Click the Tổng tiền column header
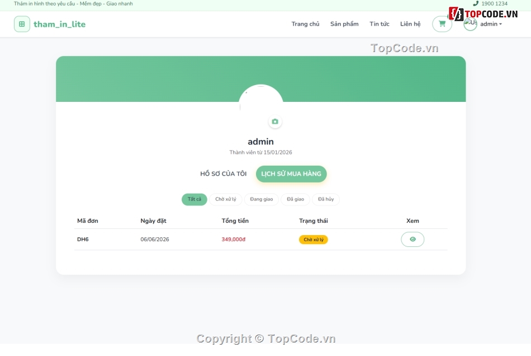This screenshot has width=531, height=356. click(x=235, y=221)
